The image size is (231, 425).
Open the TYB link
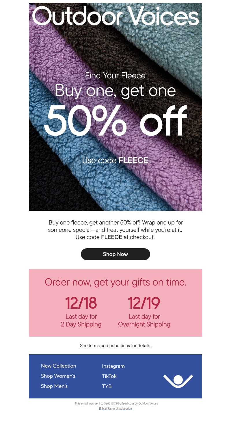[107, 386]
